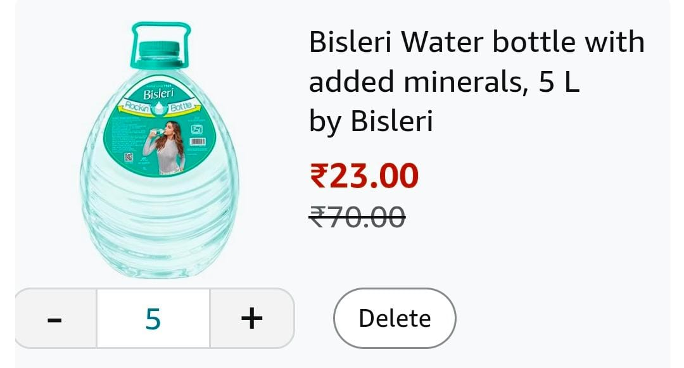Screen dimensions: 684x368
Task: Click the ₹23.00 discounted price
Action: click(364, 175)
